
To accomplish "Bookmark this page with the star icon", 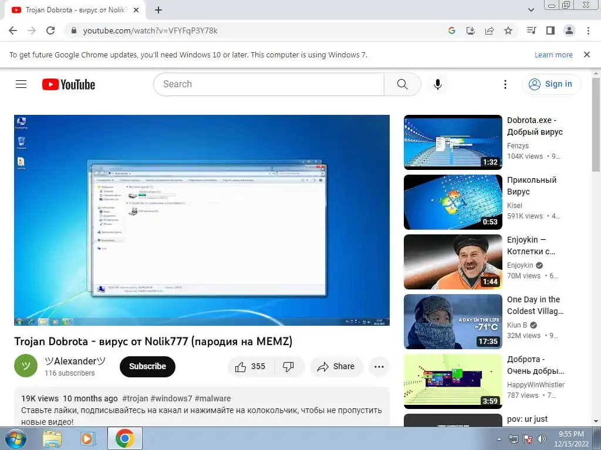I will (508, 30).
